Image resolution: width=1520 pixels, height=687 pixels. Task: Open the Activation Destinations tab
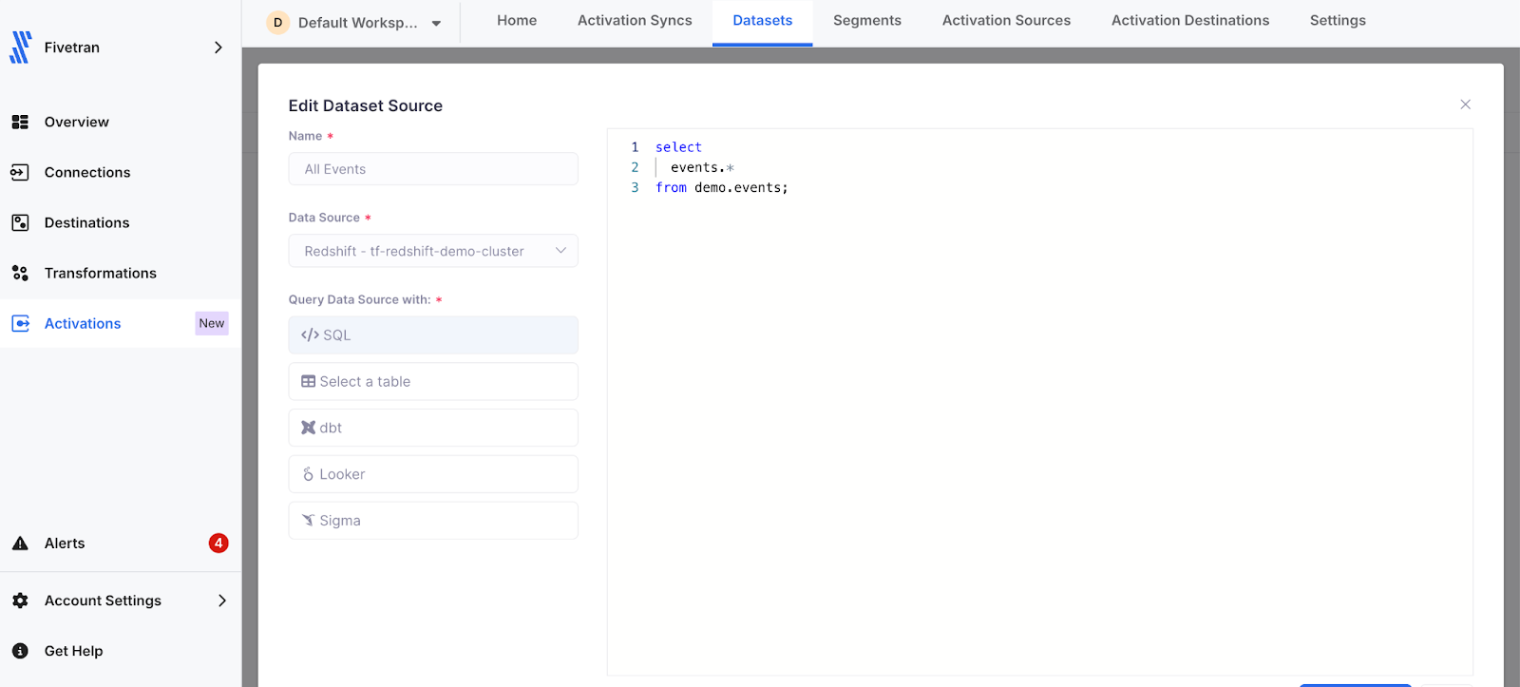click(x=1190, y=21)
